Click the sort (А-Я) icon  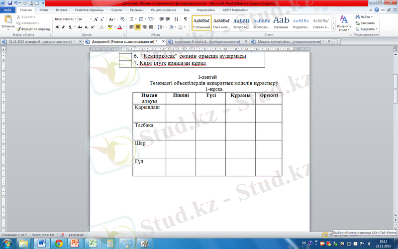(x=177, y=19)
